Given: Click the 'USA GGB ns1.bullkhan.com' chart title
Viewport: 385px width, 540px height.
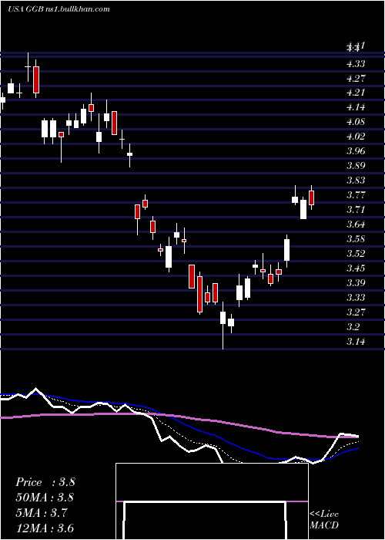Looking at the screenshot, I should click(59, 9).
